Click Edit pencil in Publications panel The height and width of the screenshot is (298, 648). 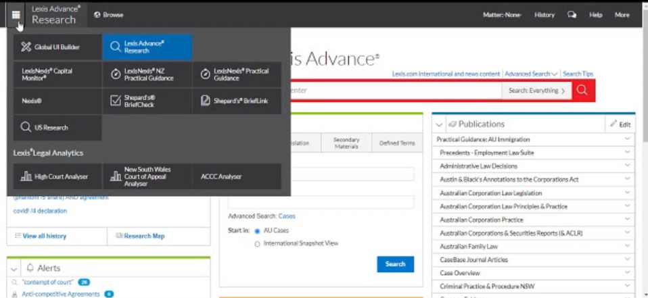620,124
